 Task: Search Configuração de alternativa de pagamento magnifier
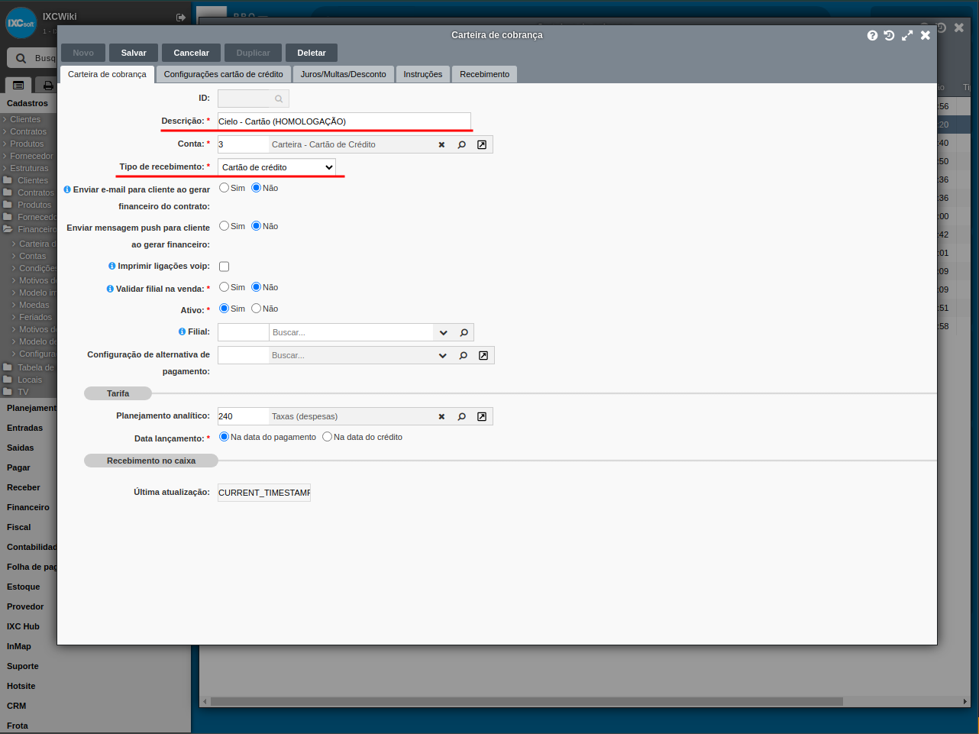pyautogui.click(x=463, y=355)
